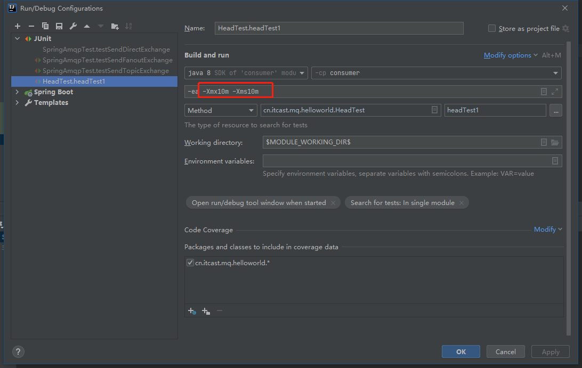Expand the VM options field

tap(555, 92)
